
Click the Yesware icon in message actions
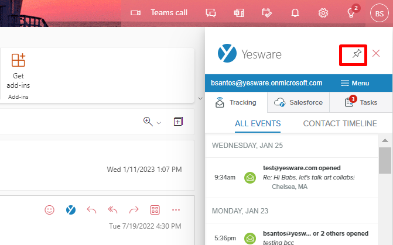pos(70,210)
